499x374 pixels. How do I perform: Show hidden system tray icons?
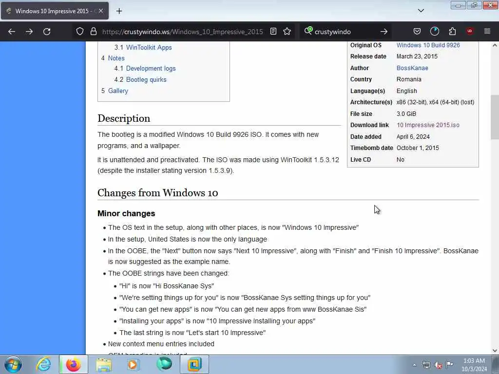tap(414, 365)
